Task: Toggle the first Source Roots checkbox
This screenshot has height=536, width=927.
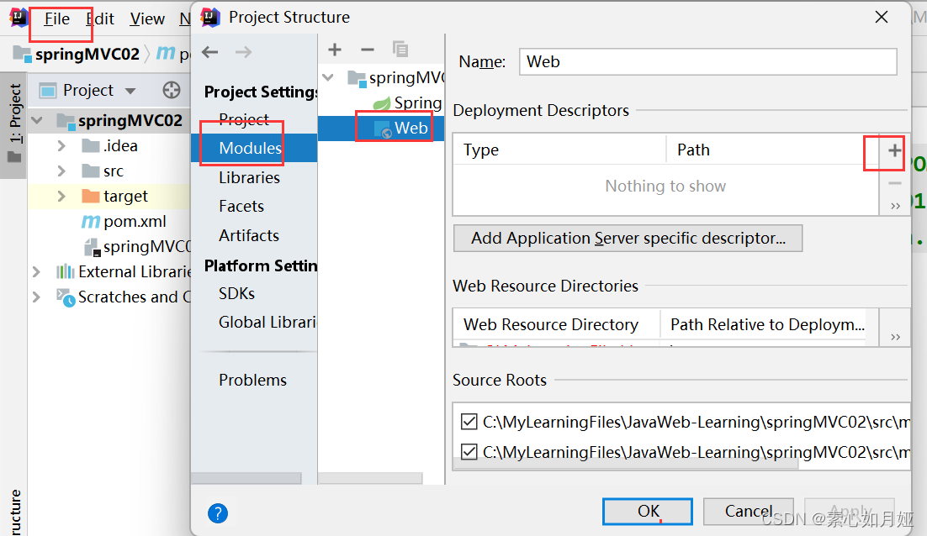Action: (469, 422)
